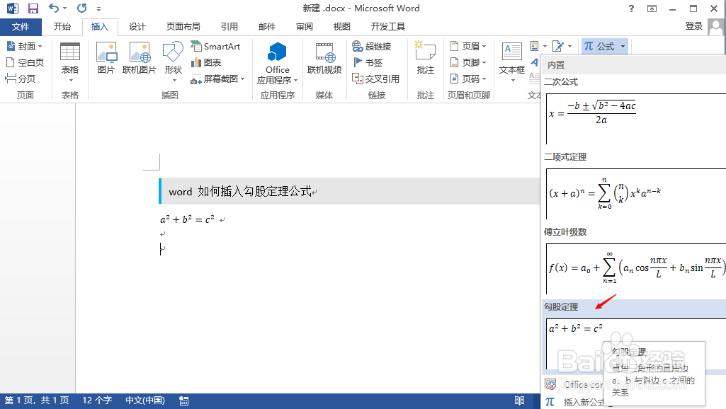Insert a chart (图表)
726x409 pixels.
pos(206,62)
